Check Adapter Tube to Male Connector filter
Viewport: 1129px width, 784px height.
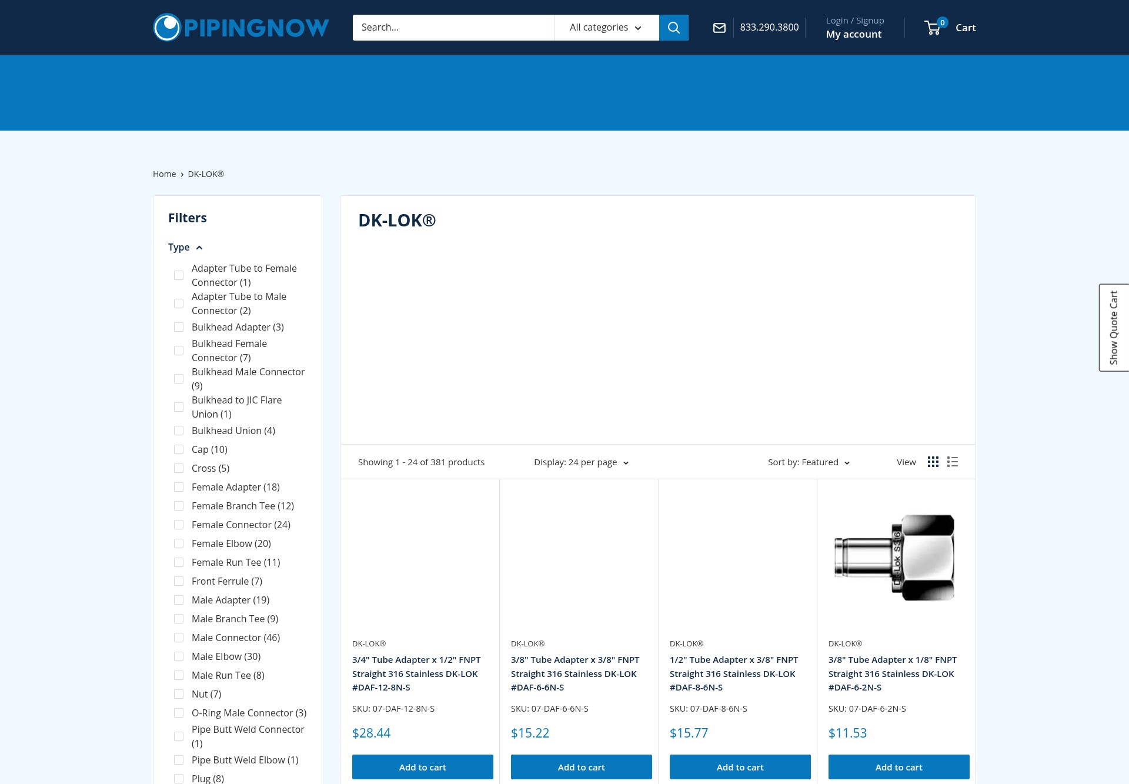coord(179,303)
